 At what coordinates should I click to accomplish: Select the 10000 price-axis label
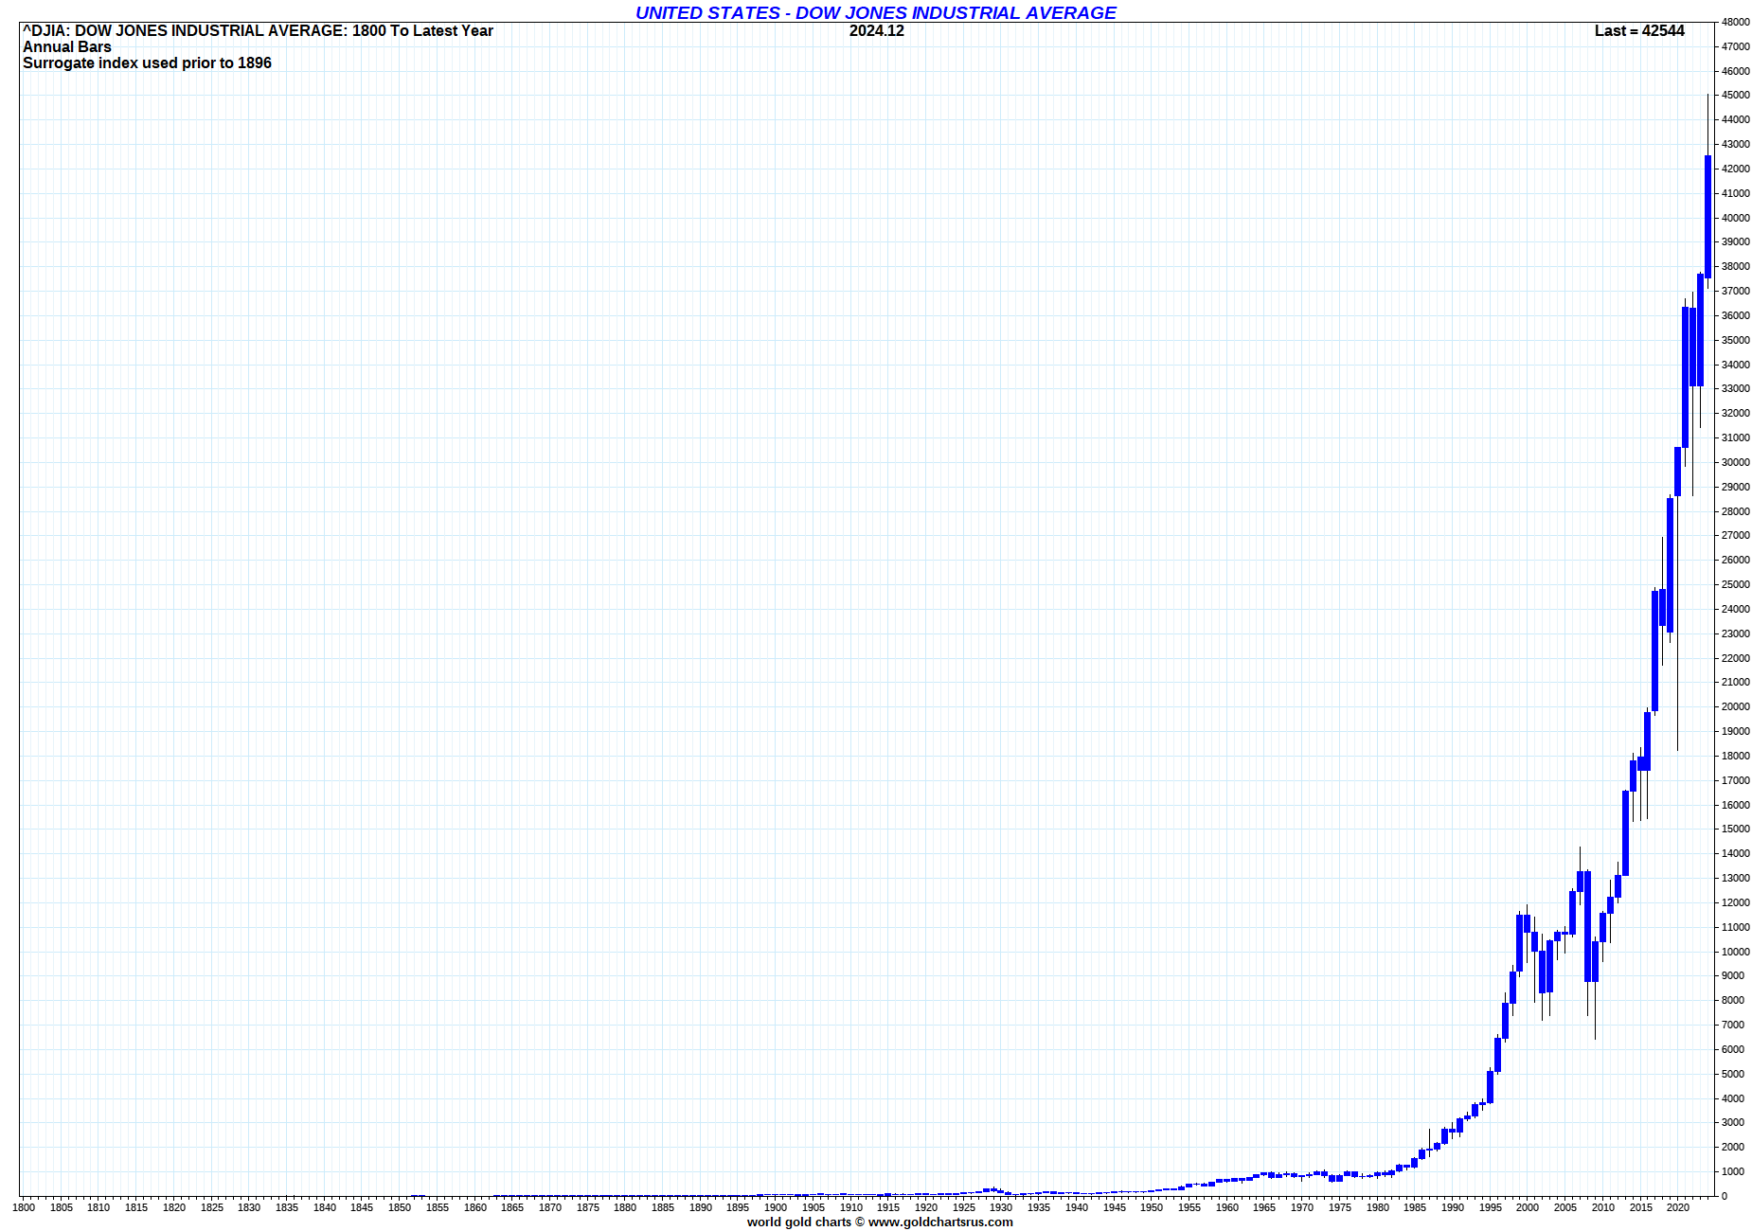1735,952
